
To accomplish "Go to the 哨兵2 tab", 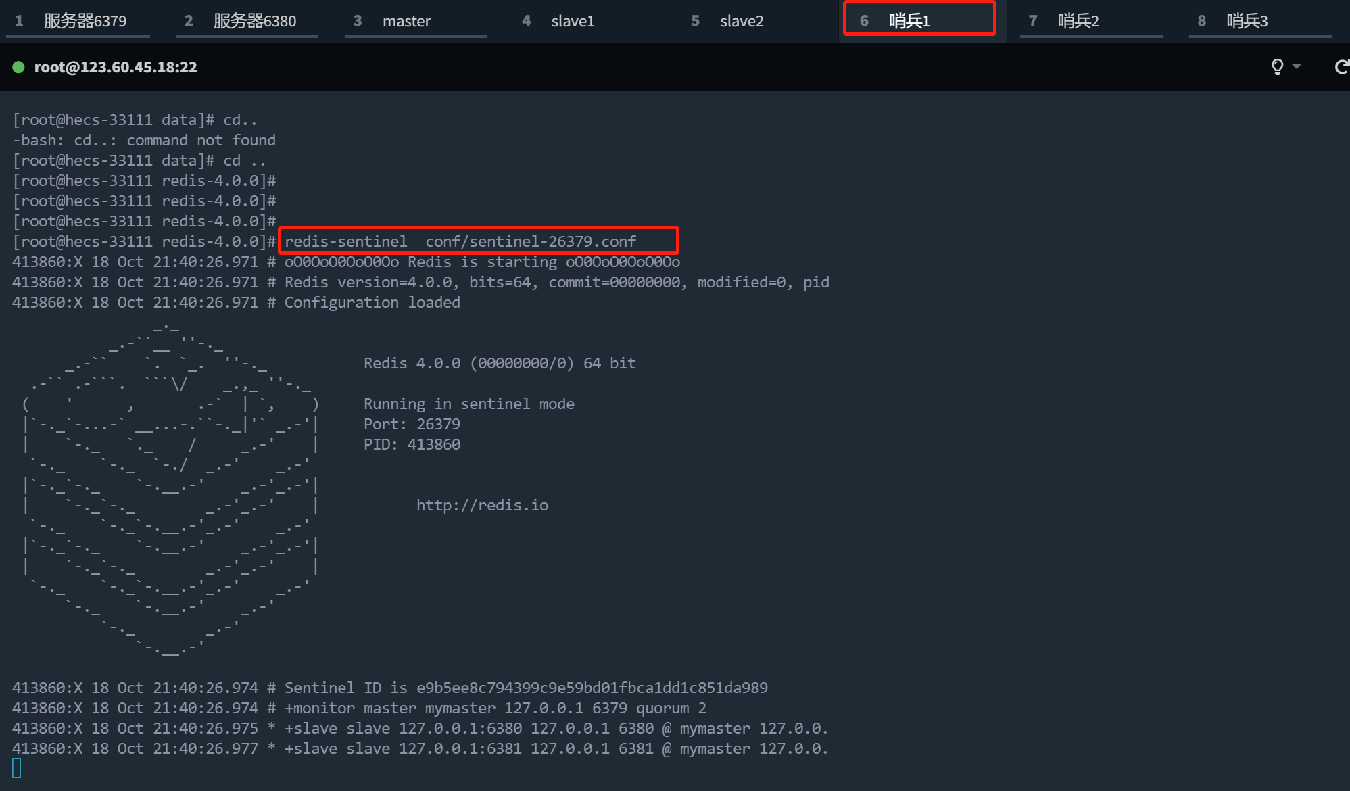I will click(1078, 21).
